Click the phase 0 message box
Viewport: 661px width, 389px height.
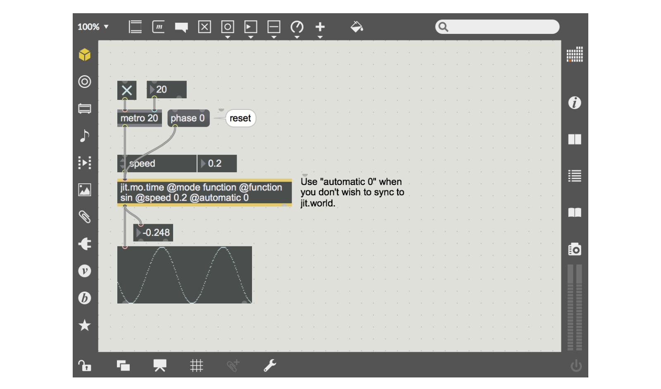click(188, 118)
